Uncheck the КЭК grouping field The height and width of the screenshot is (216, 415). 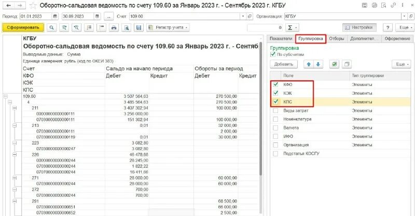[276, 93]
